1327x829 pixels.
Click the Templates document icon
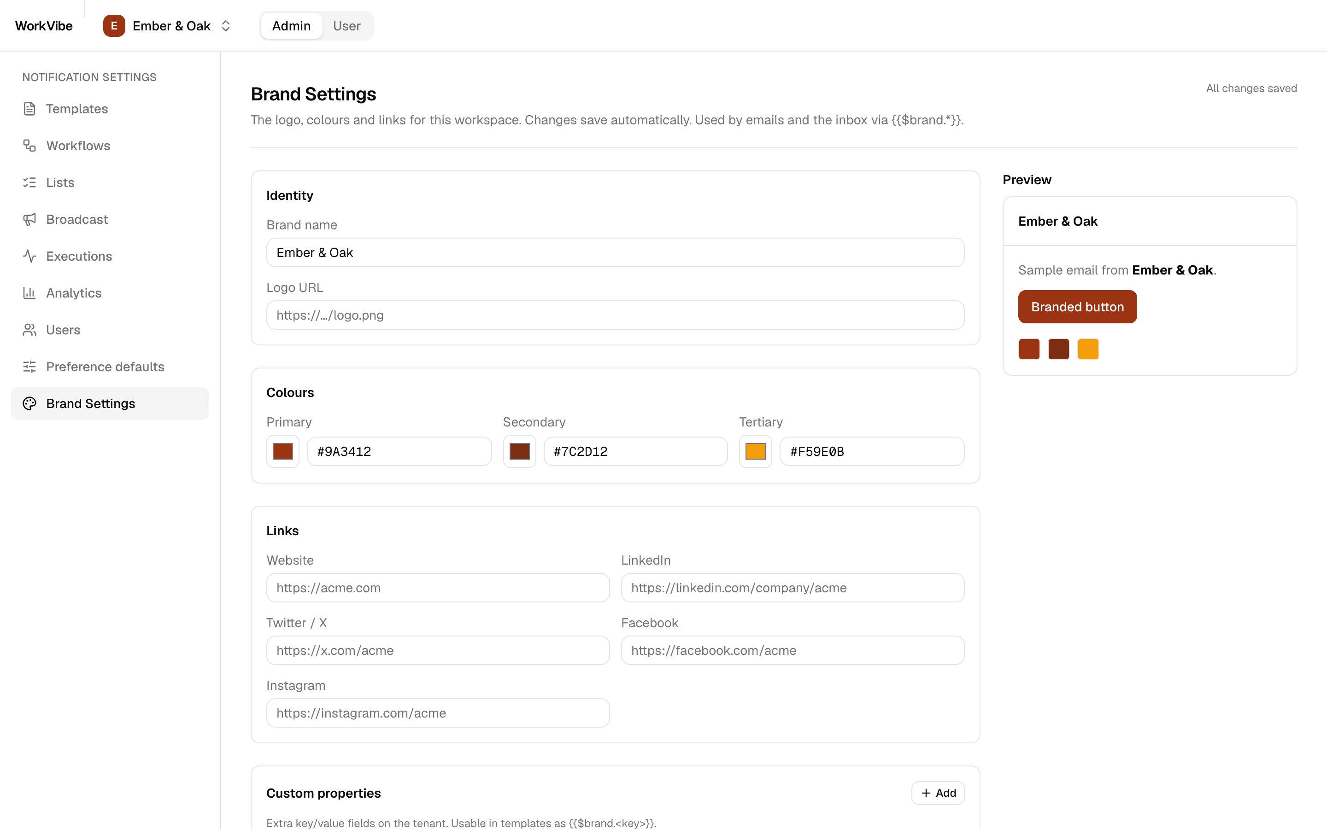29,109
